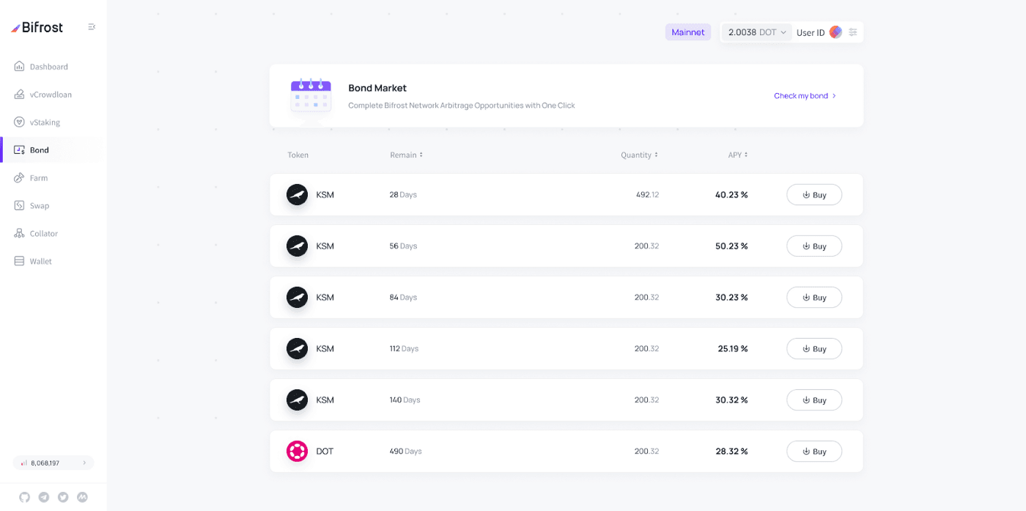This screenshot has width=1026, height=511.
Task: Click the Bond Market heading
Action: click(x=377, y=88)
